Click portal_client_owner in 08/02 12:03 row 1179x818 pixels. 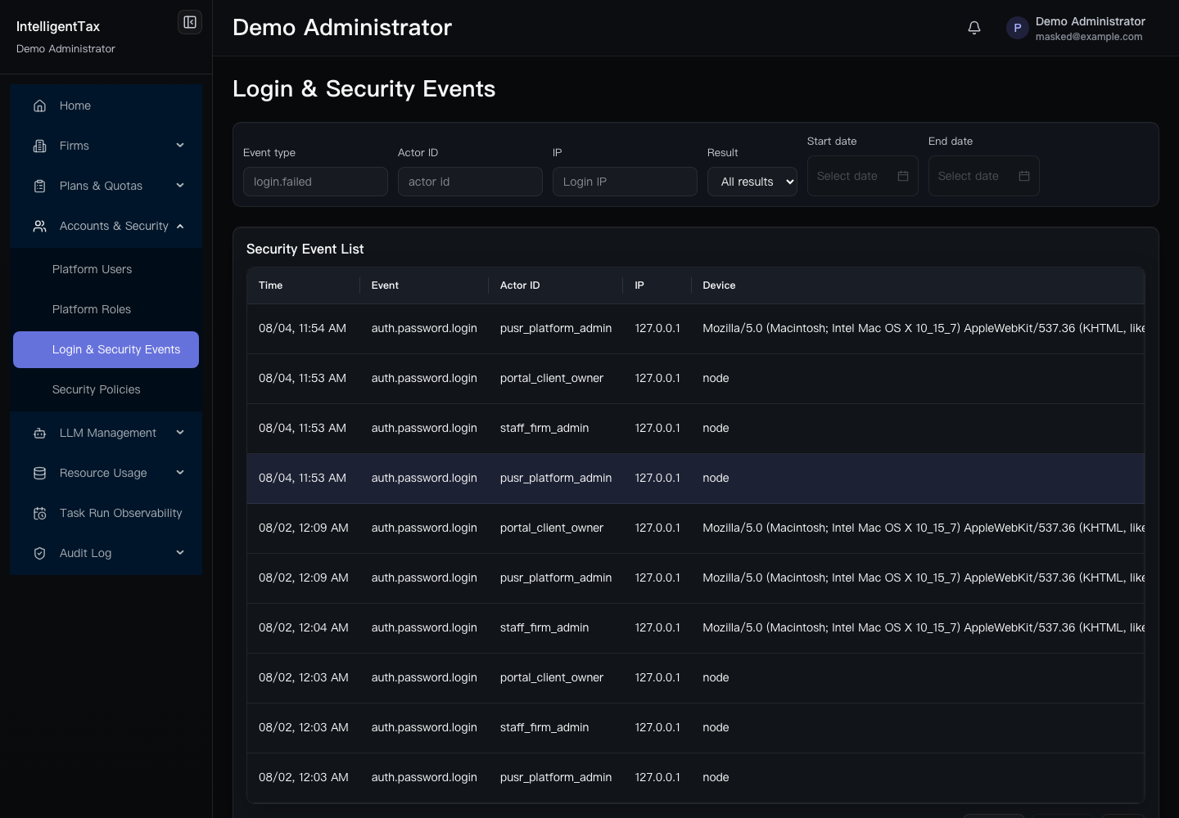(x=552, y=677)
